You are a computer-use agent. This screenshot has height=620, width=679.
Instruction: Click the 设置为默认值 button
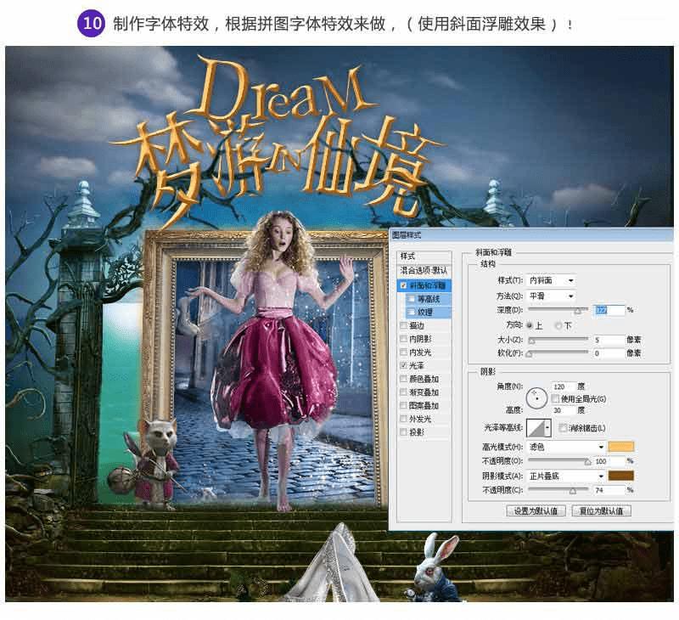(536, 510)
